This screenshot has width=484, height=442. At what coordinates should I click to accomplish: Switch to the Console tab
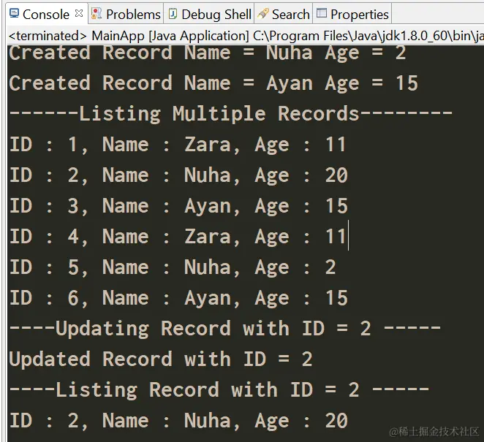(x=46, y=14)
